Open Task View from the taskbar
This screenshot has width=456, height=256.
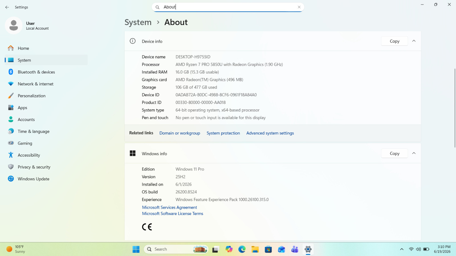[x=215, y=249]
